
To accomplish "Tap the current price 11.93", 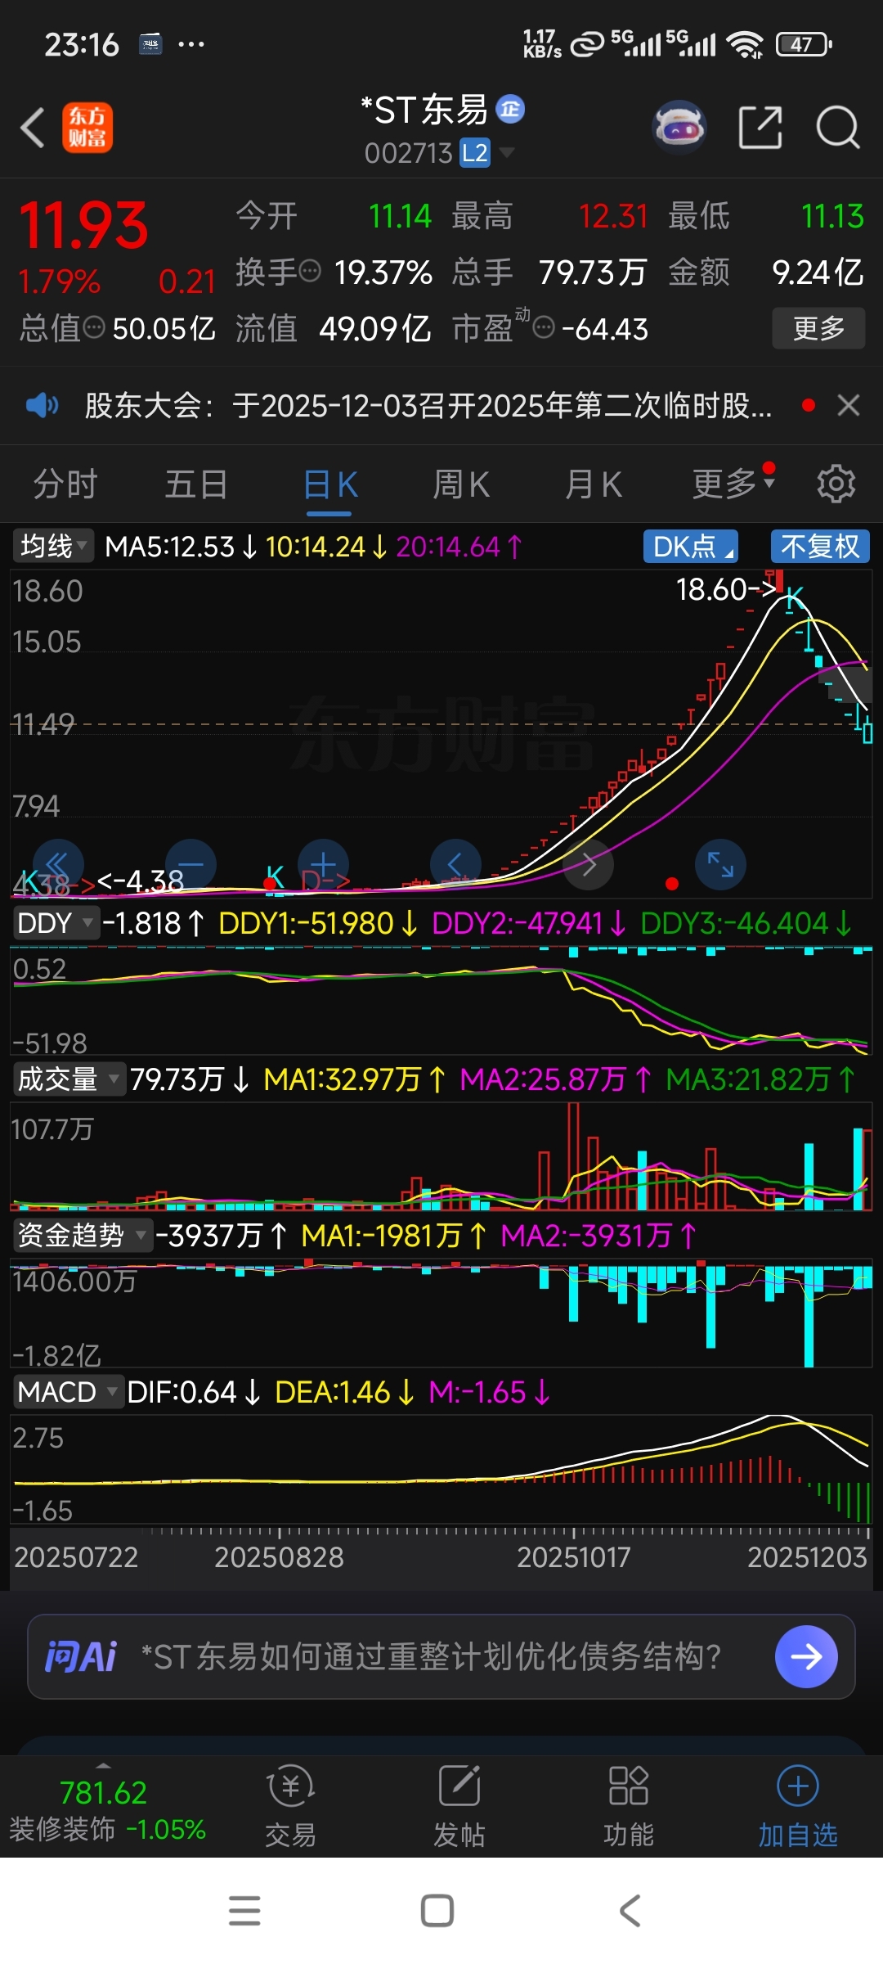I will point(83,226).
